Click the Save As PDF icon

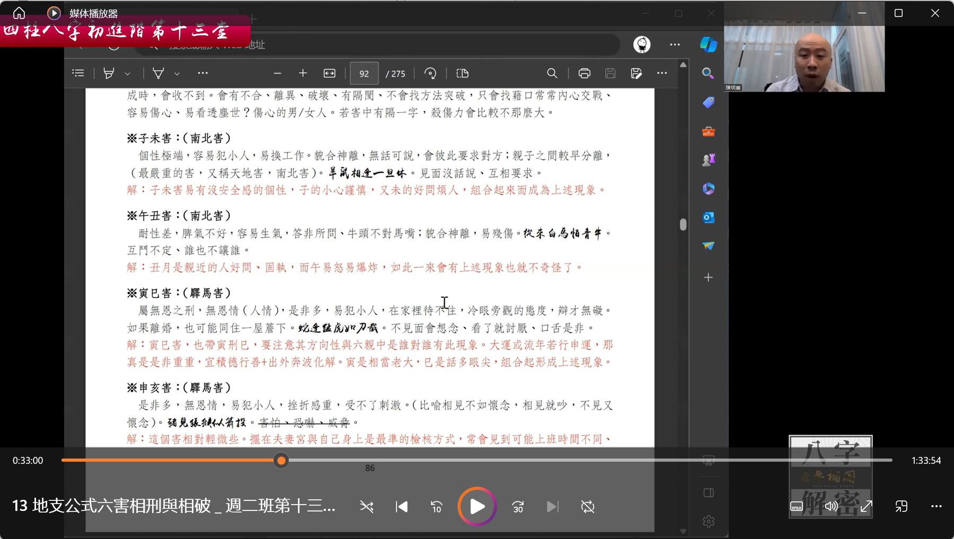pos(636,73)
